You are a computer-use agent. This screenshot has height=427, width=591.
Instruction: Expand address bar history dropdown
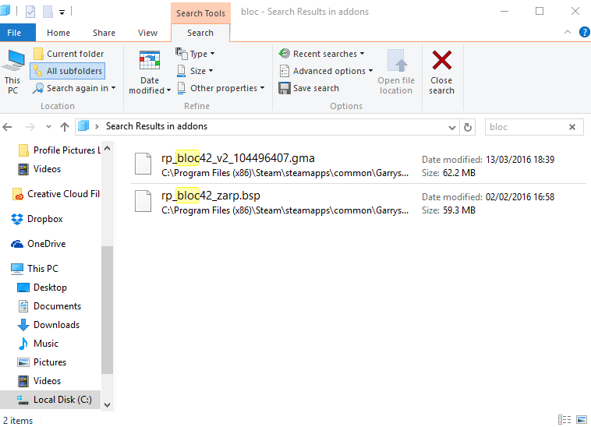coord(452,127)
